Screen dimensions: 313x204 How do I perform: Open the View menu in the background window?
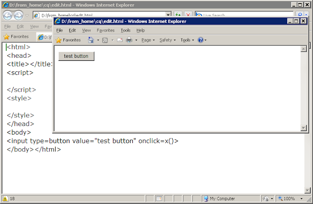34,27
